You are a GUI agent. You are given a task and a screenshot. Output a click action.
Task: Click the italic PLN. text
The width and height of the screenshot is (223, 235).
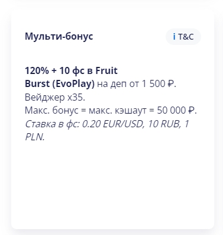(35, 137)
